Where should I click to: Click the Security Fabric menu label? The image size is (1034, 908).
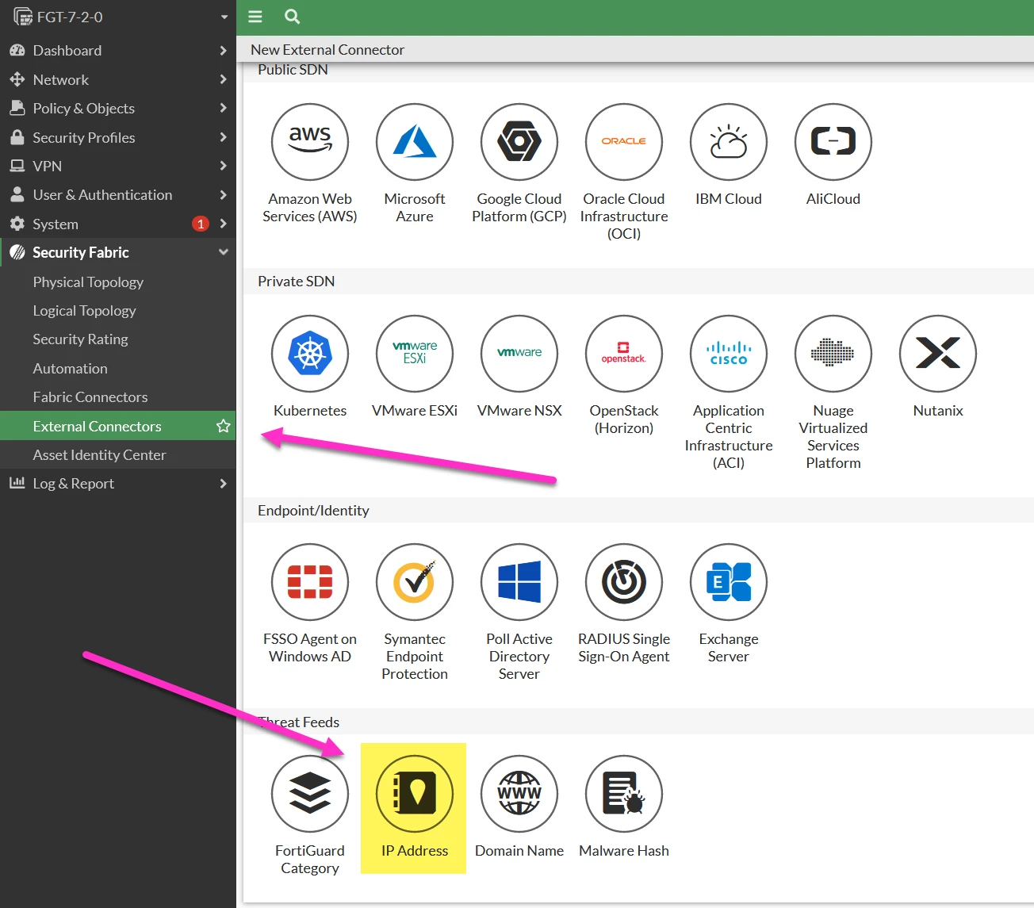(x=81, y=252)
